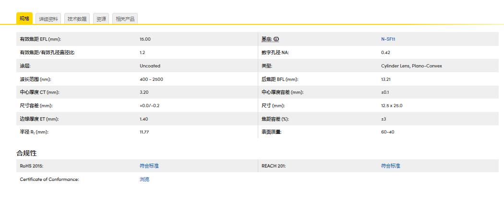Select the 技术数据 tab
This screenshot has height=200, width=504.
pos(77,19)
